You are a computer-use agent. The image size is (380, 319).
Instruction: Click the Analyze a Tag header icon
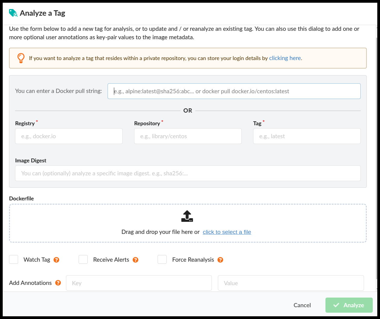(13, 13)
